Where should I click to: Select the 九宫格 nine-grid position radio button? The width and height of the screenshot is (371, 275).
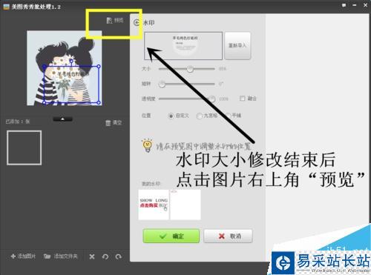pos(199,116)
